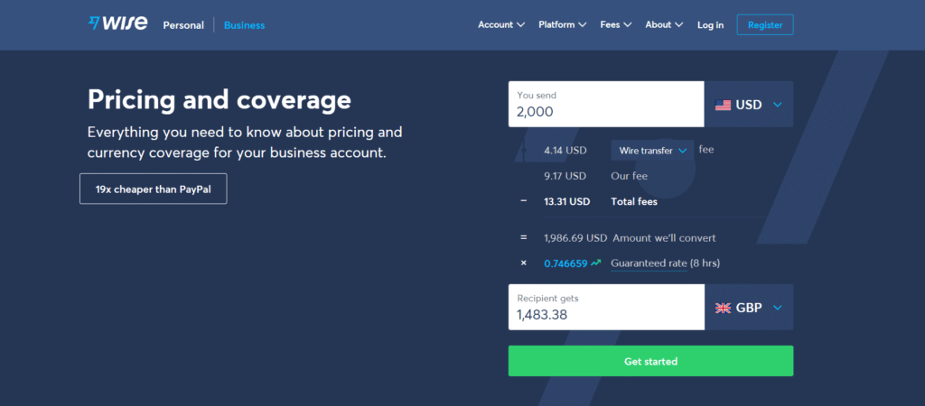This screenshot has height=406, width=925.
Task: Expand the Wire transfer payment method dropdown
Action: (652, 150)
